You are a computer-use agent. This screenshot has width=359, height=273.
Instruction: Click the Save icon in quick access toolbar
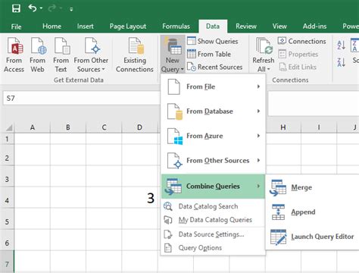[x=16, y=9]
